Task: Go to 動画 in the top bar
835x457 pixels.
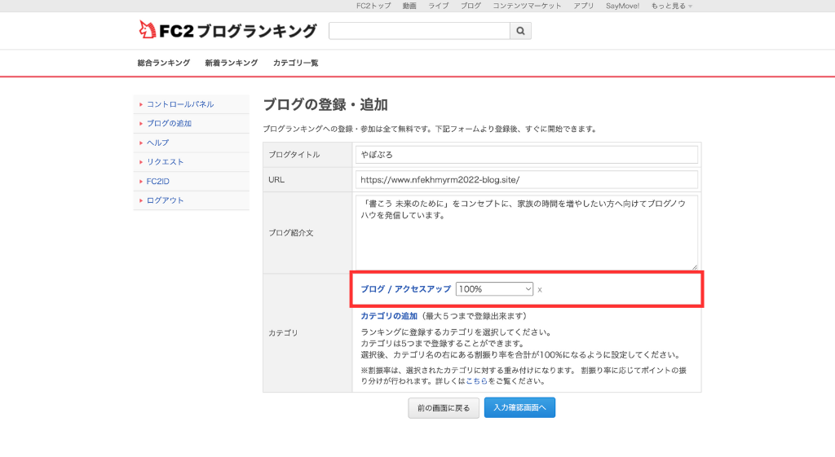Action: coord(409,6)
